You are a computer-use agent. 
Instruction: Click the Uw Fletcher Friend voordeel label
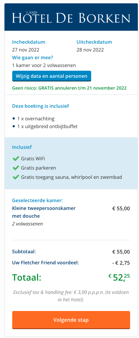[x=45, y=263]
